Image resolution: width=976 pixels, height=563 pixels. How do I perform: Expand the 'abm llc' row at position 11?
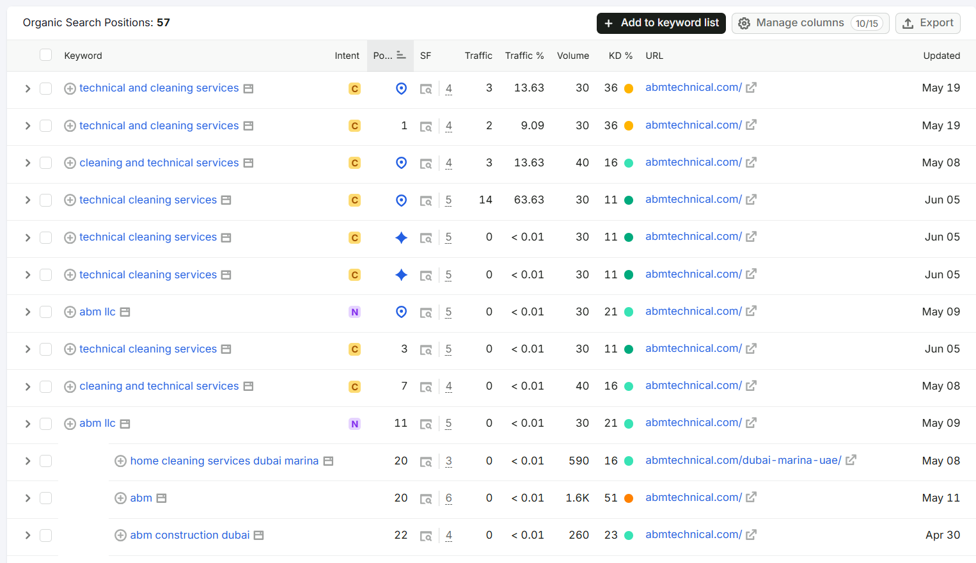pyautogui.click(x=28, y=424)
